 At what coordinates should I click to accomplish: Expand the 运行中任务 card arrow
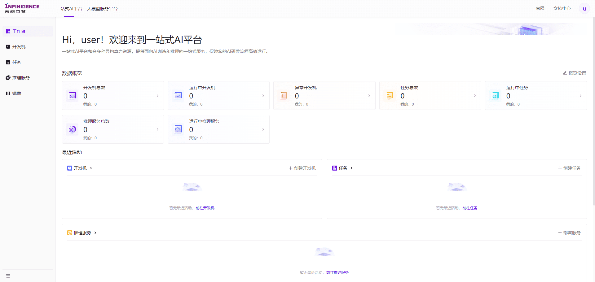580,96
